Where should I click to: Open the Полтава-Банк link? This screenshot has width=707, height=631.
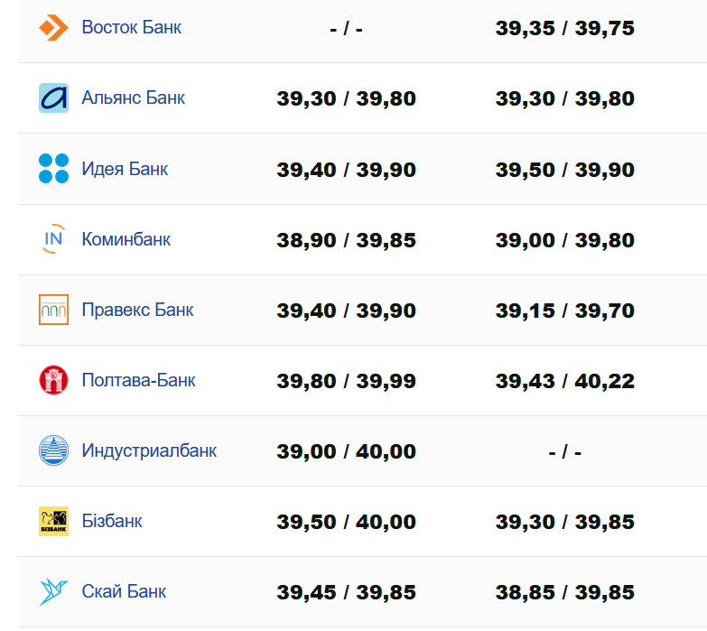(x=138, y=380)
